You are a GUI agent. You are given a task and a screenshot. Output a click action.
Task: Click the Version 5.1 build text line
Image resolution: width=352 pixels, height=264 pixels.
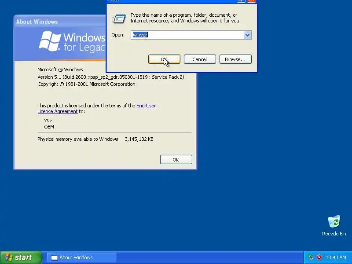111,77
